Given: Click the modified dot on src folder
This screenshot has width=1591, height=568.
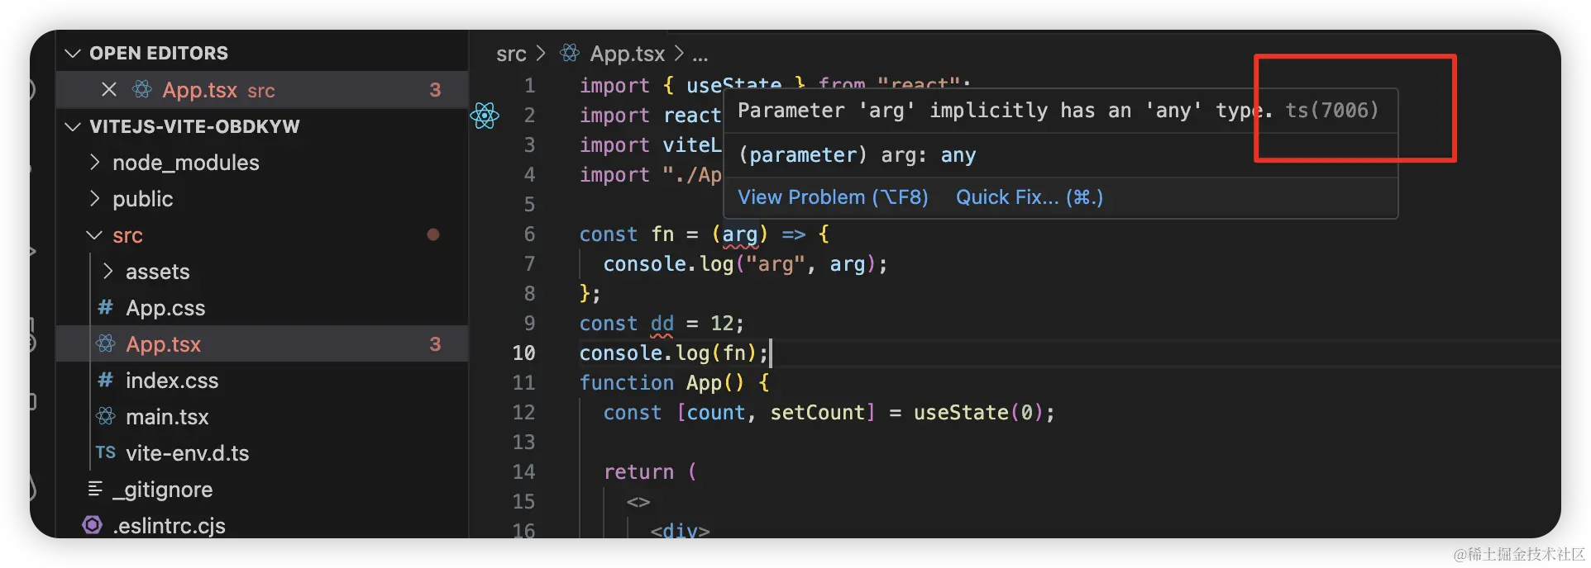Looking at the screenshot, I should pos(432,234).
